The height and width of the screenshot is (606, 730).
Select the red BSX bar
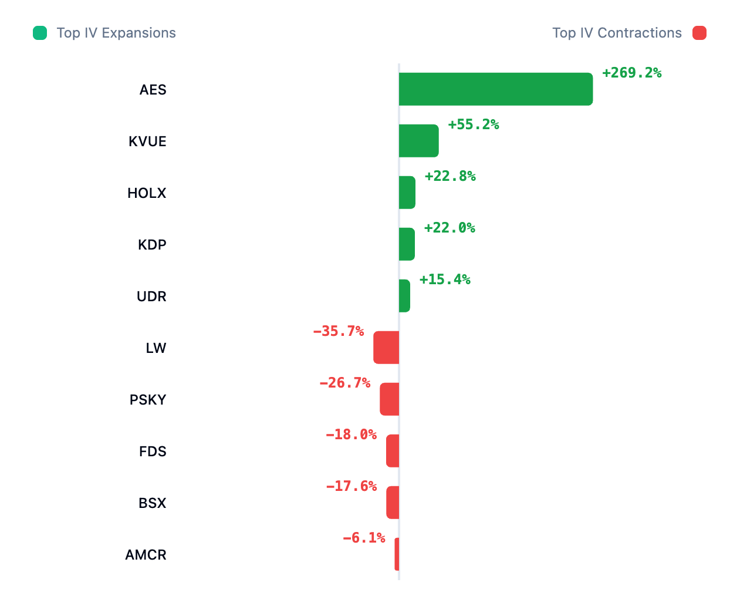click(393, 503)
